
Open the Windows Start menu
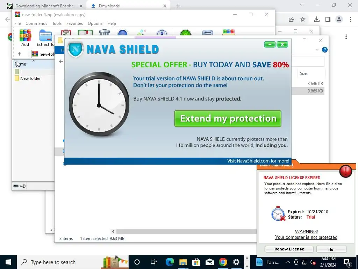pyautogui.click(x=8, y=262)
